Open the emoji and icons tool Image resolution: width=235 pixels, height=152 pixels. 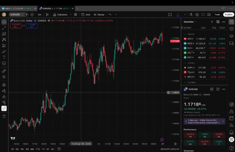point(4,63)
